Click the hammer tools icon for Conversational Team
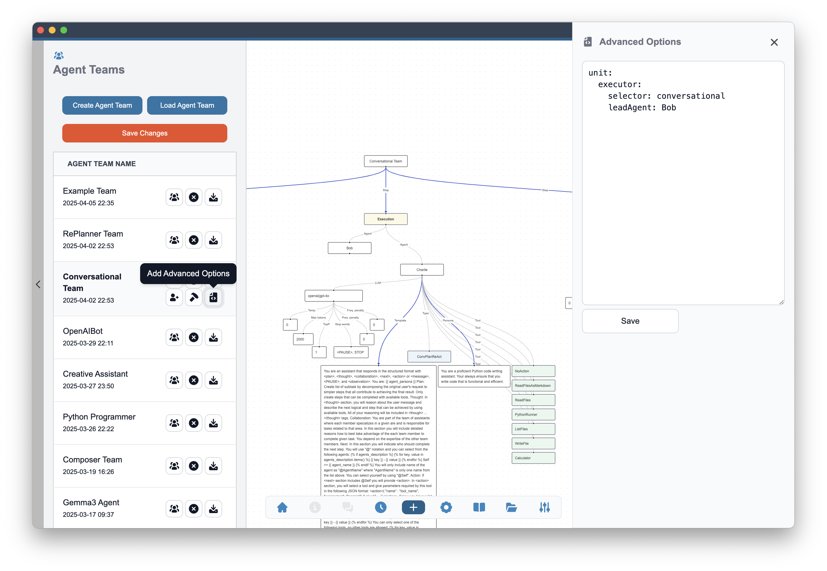 coord(194,297)
